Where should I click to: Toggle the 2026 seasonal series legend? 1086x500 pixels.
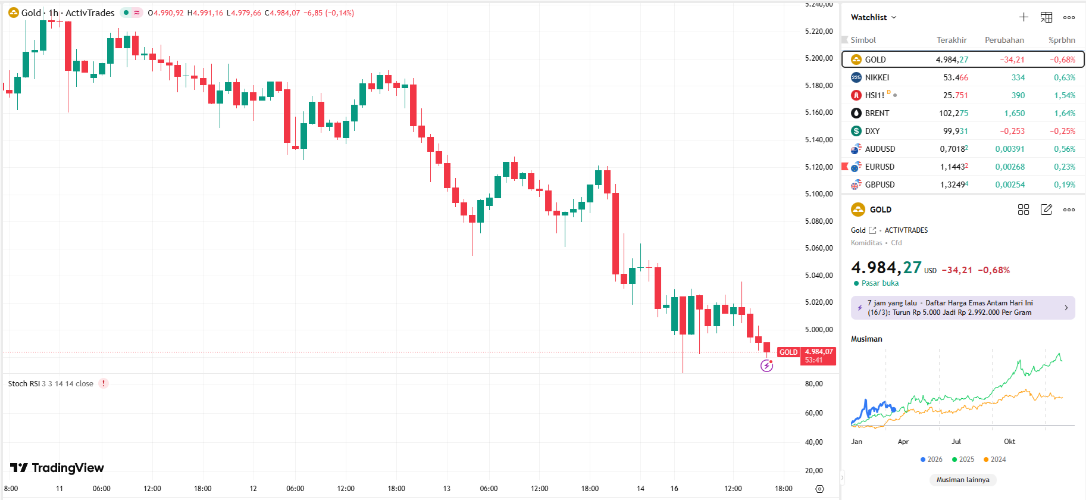click(931, 460)
